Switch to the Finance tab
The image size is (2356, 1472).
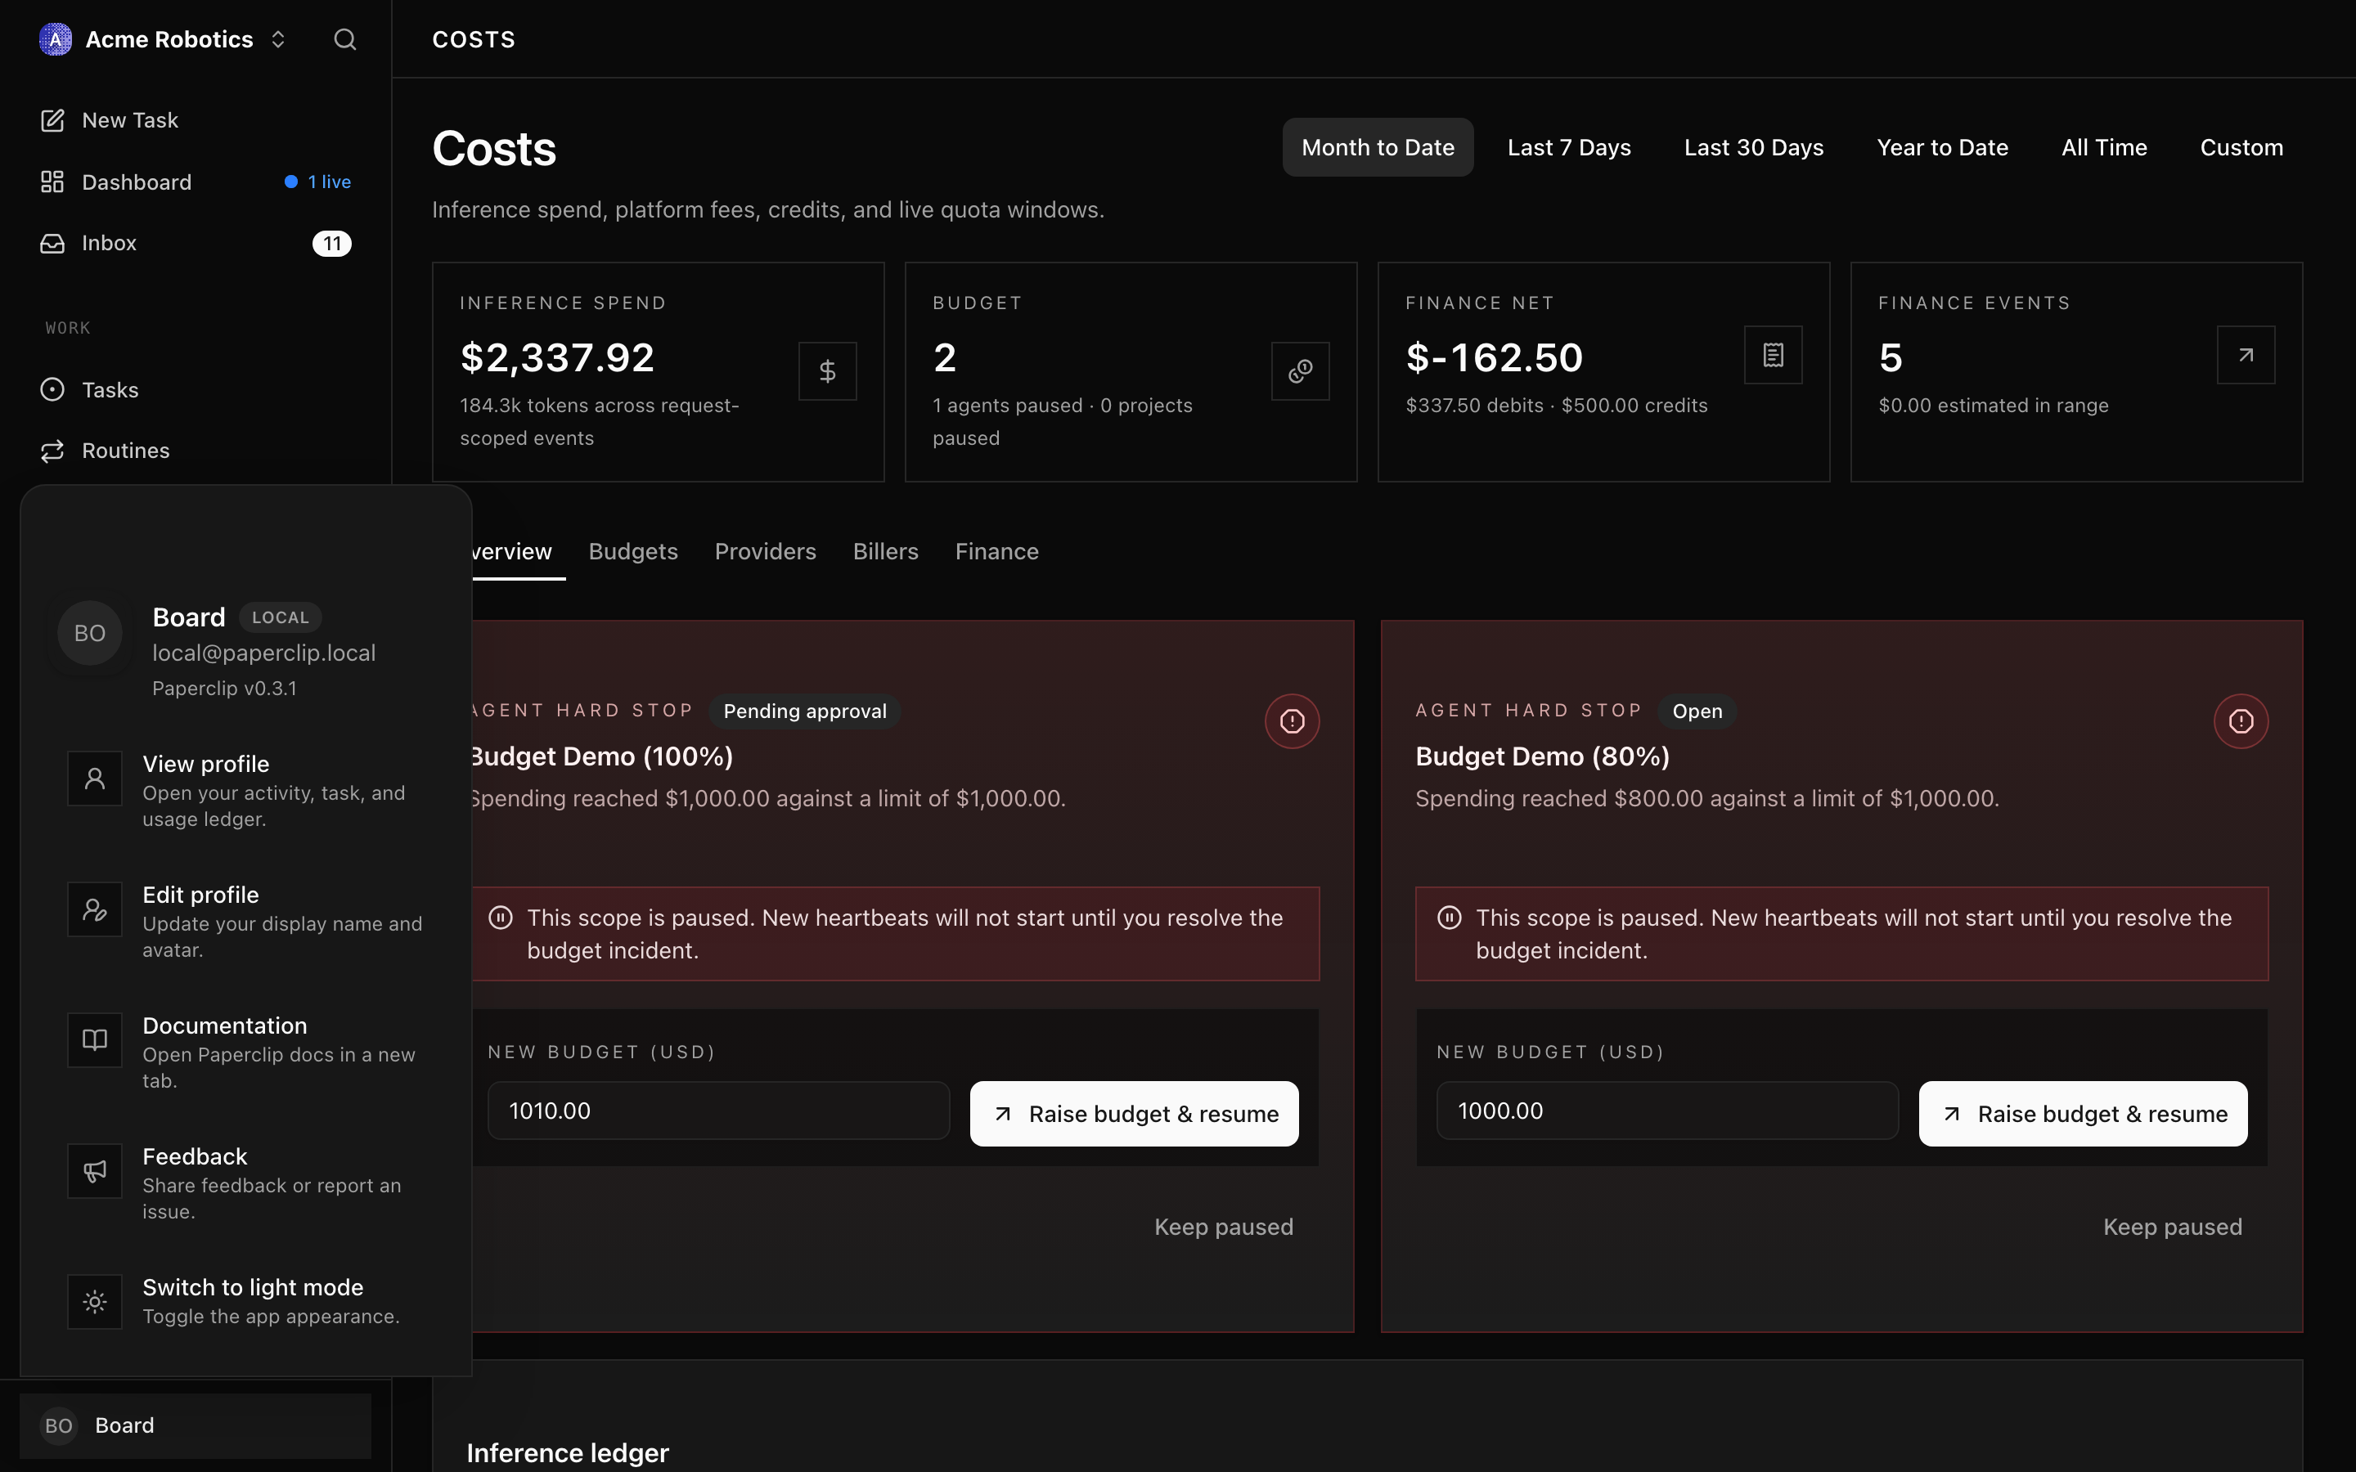[x=997, y=552]
